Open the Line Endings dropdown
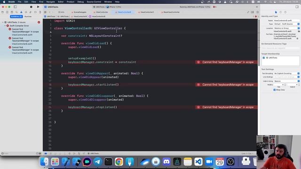The height and width of the screenshot is (169, 301). coord(286,77)
